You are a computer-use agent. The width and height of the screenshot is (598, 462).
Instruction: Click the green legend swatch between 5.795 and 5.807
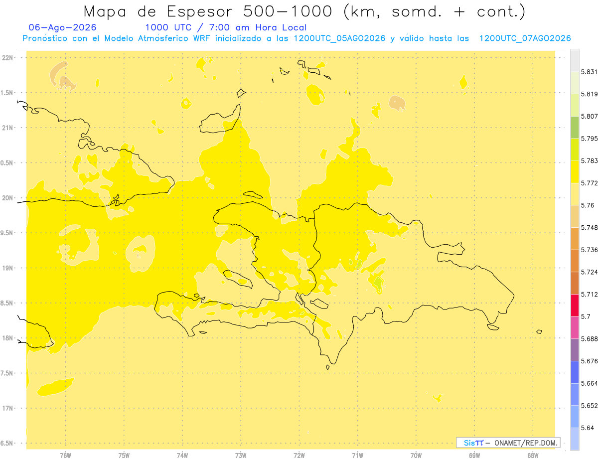click(575, 127)
